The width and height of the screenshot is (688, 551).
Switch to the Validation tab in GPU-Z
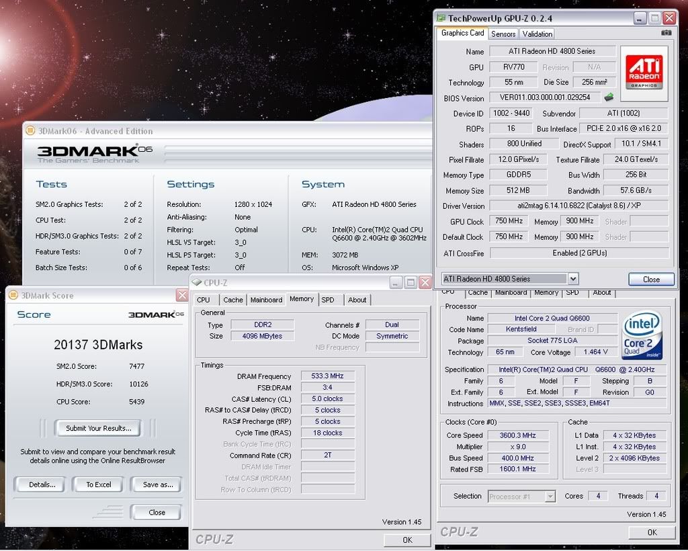pyautogui.click(x=537, y=34)
